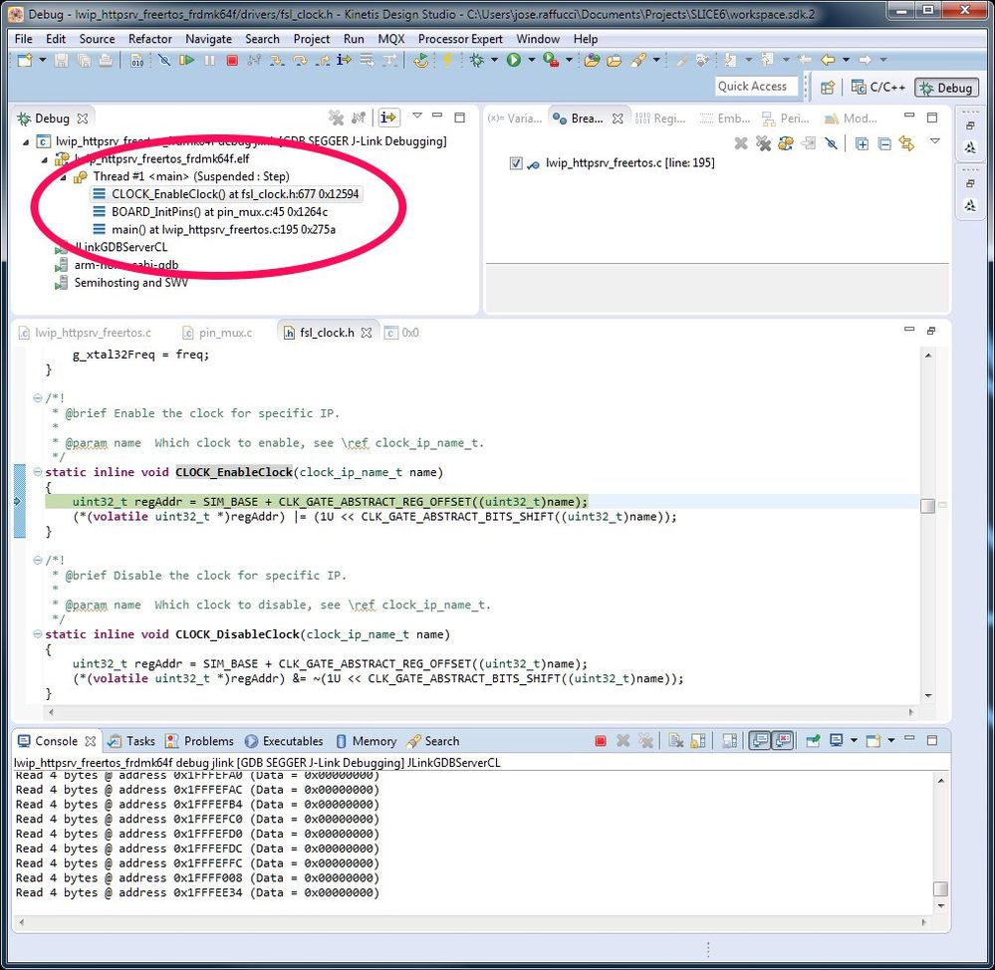Viewport: 995px width, 970px height.
Task: Click the Restart debug icon
Action: (420, 61)
